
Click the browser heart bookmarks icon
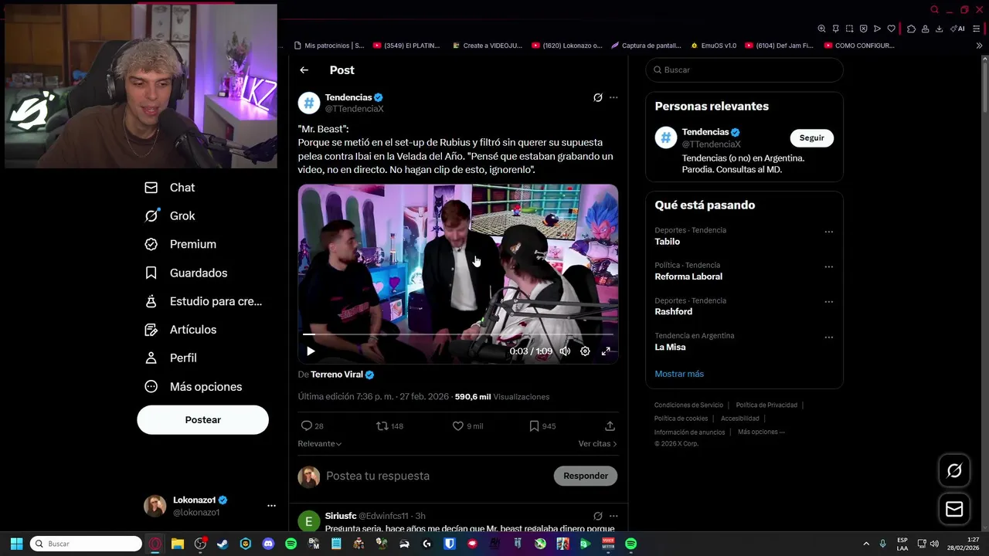point(891,29)
